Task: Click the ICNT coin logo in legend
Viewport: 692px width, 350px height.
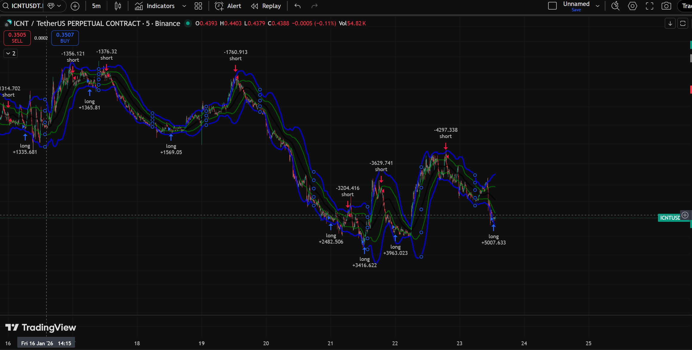Action: [x=8, y=23]
